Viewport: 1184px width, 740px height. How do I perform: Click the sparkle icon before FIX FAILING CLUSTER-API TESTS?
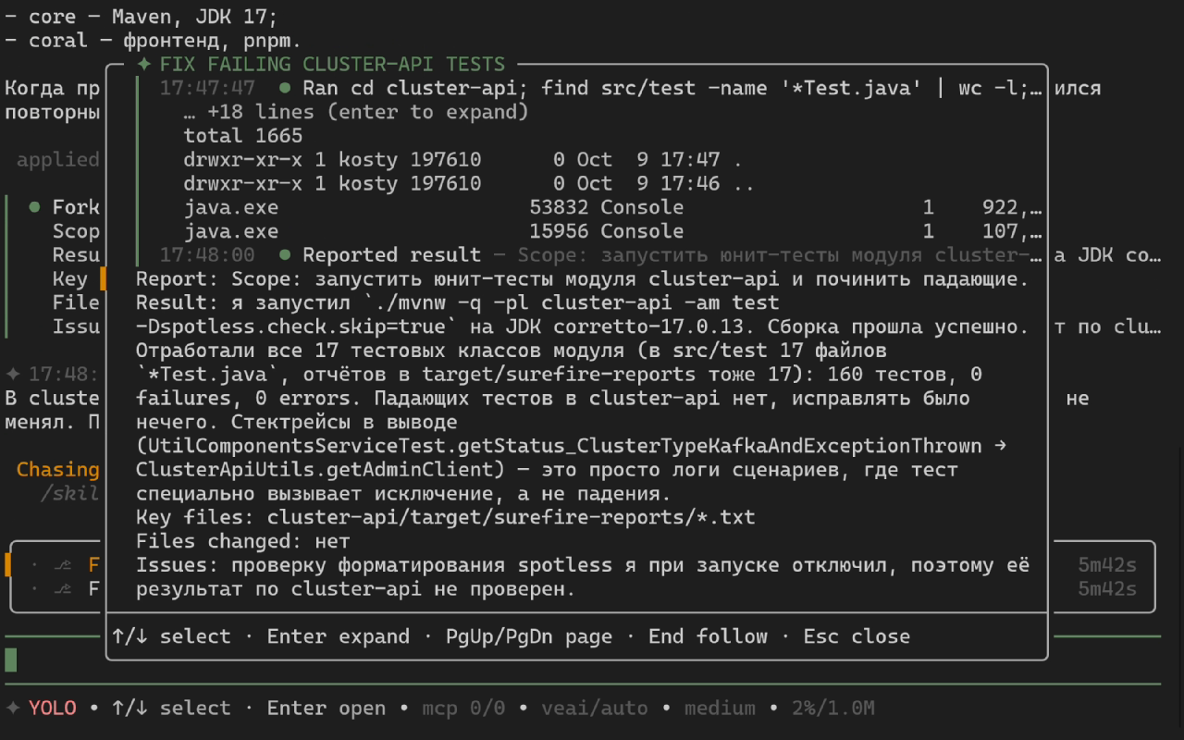(x=143, y=64)
